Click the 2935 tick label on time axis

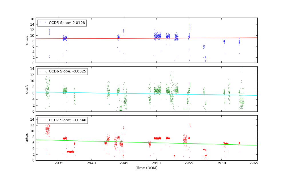(59, 163)
